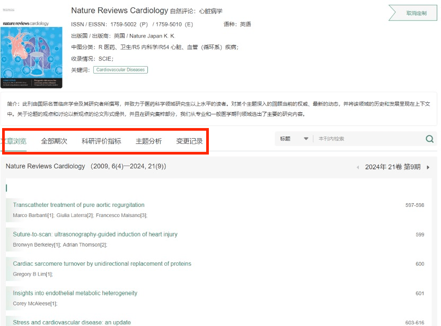Click author Corey McAleese[1]
The height and width of the screenshot is (326, 441).
pos(35,304)
